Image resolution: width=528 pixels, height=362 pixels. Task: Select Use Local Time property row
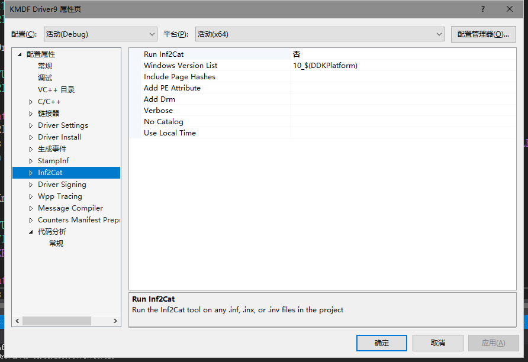click(322, 133)
